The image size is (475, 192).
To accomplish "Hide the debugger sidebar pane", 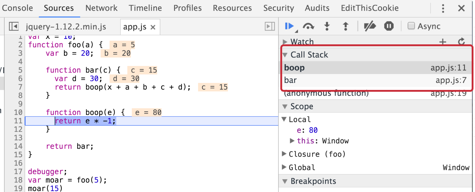I will pyautogui.click(x=270, y=27).
